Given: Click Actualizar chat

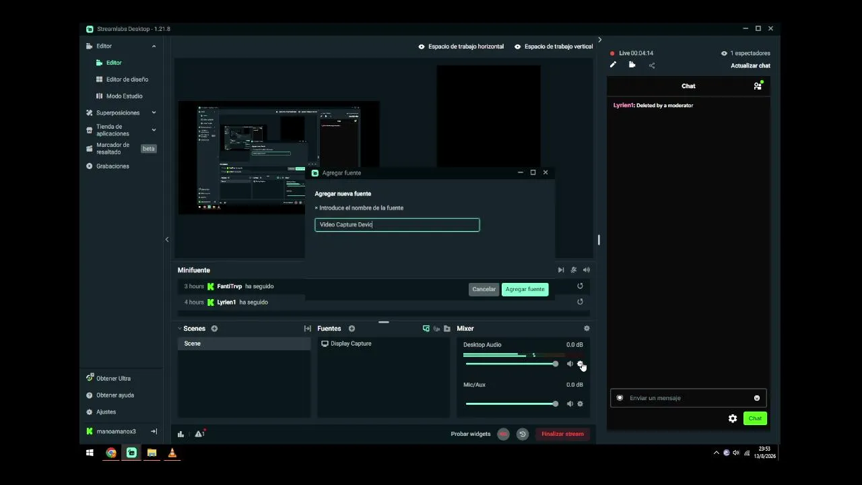Looking at the screenshot, I should pos(750,66).
